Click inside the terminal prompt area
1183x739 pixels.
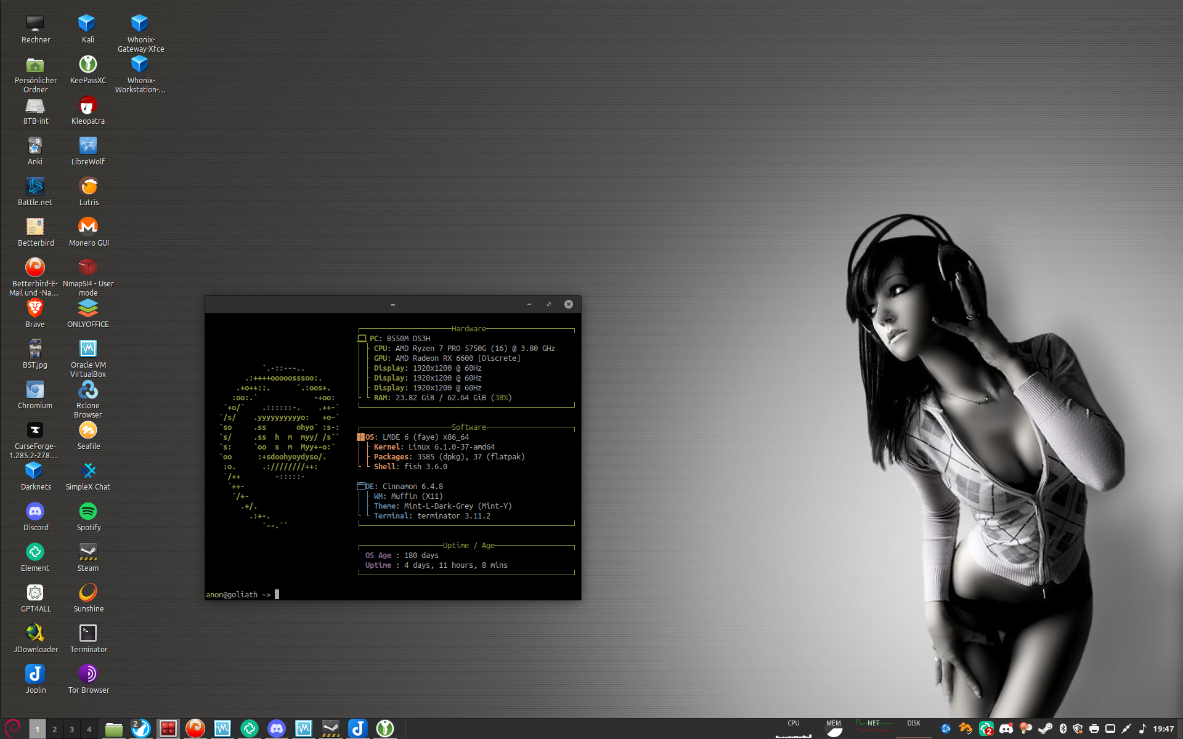(x=370, y=594)
